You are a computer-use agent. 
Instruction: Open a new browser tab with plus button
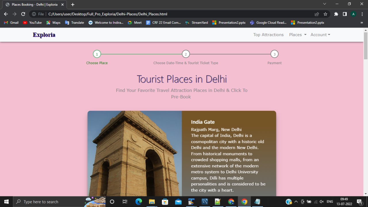(x=73, y=4)
